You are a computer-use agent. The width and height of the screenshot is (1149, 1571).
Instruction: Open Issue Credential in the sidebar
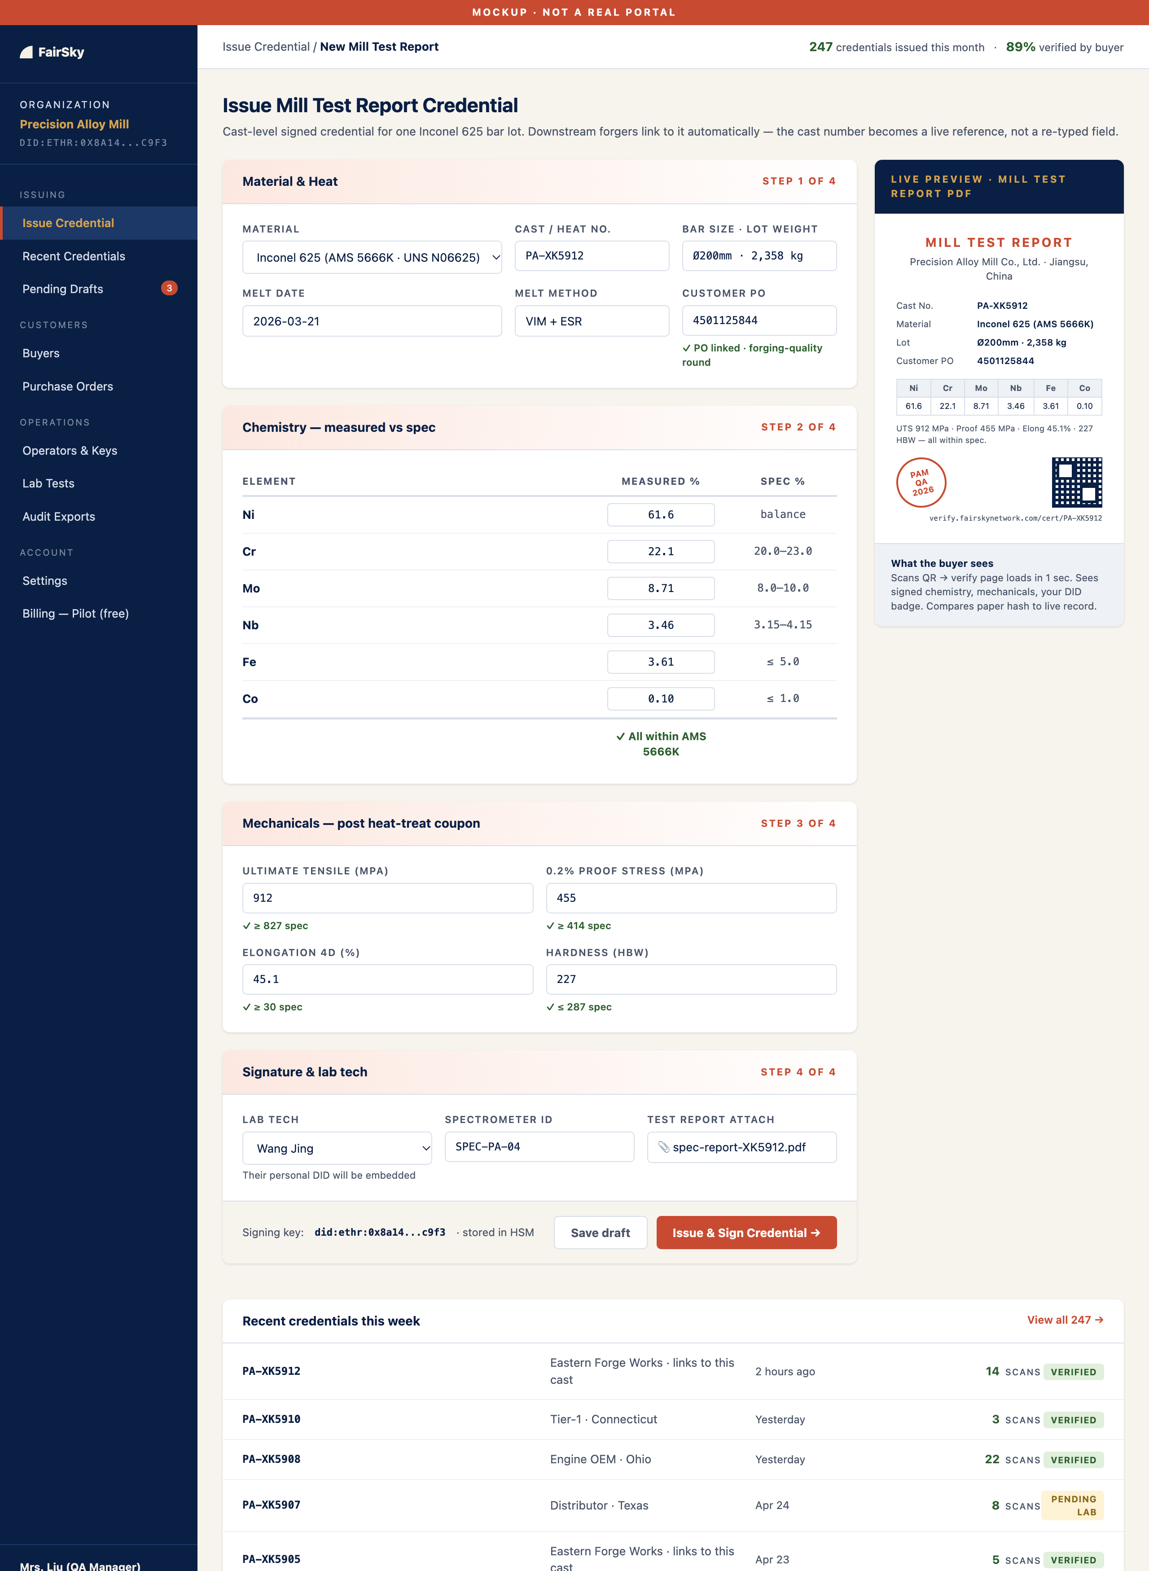click(x=99, y=223)
